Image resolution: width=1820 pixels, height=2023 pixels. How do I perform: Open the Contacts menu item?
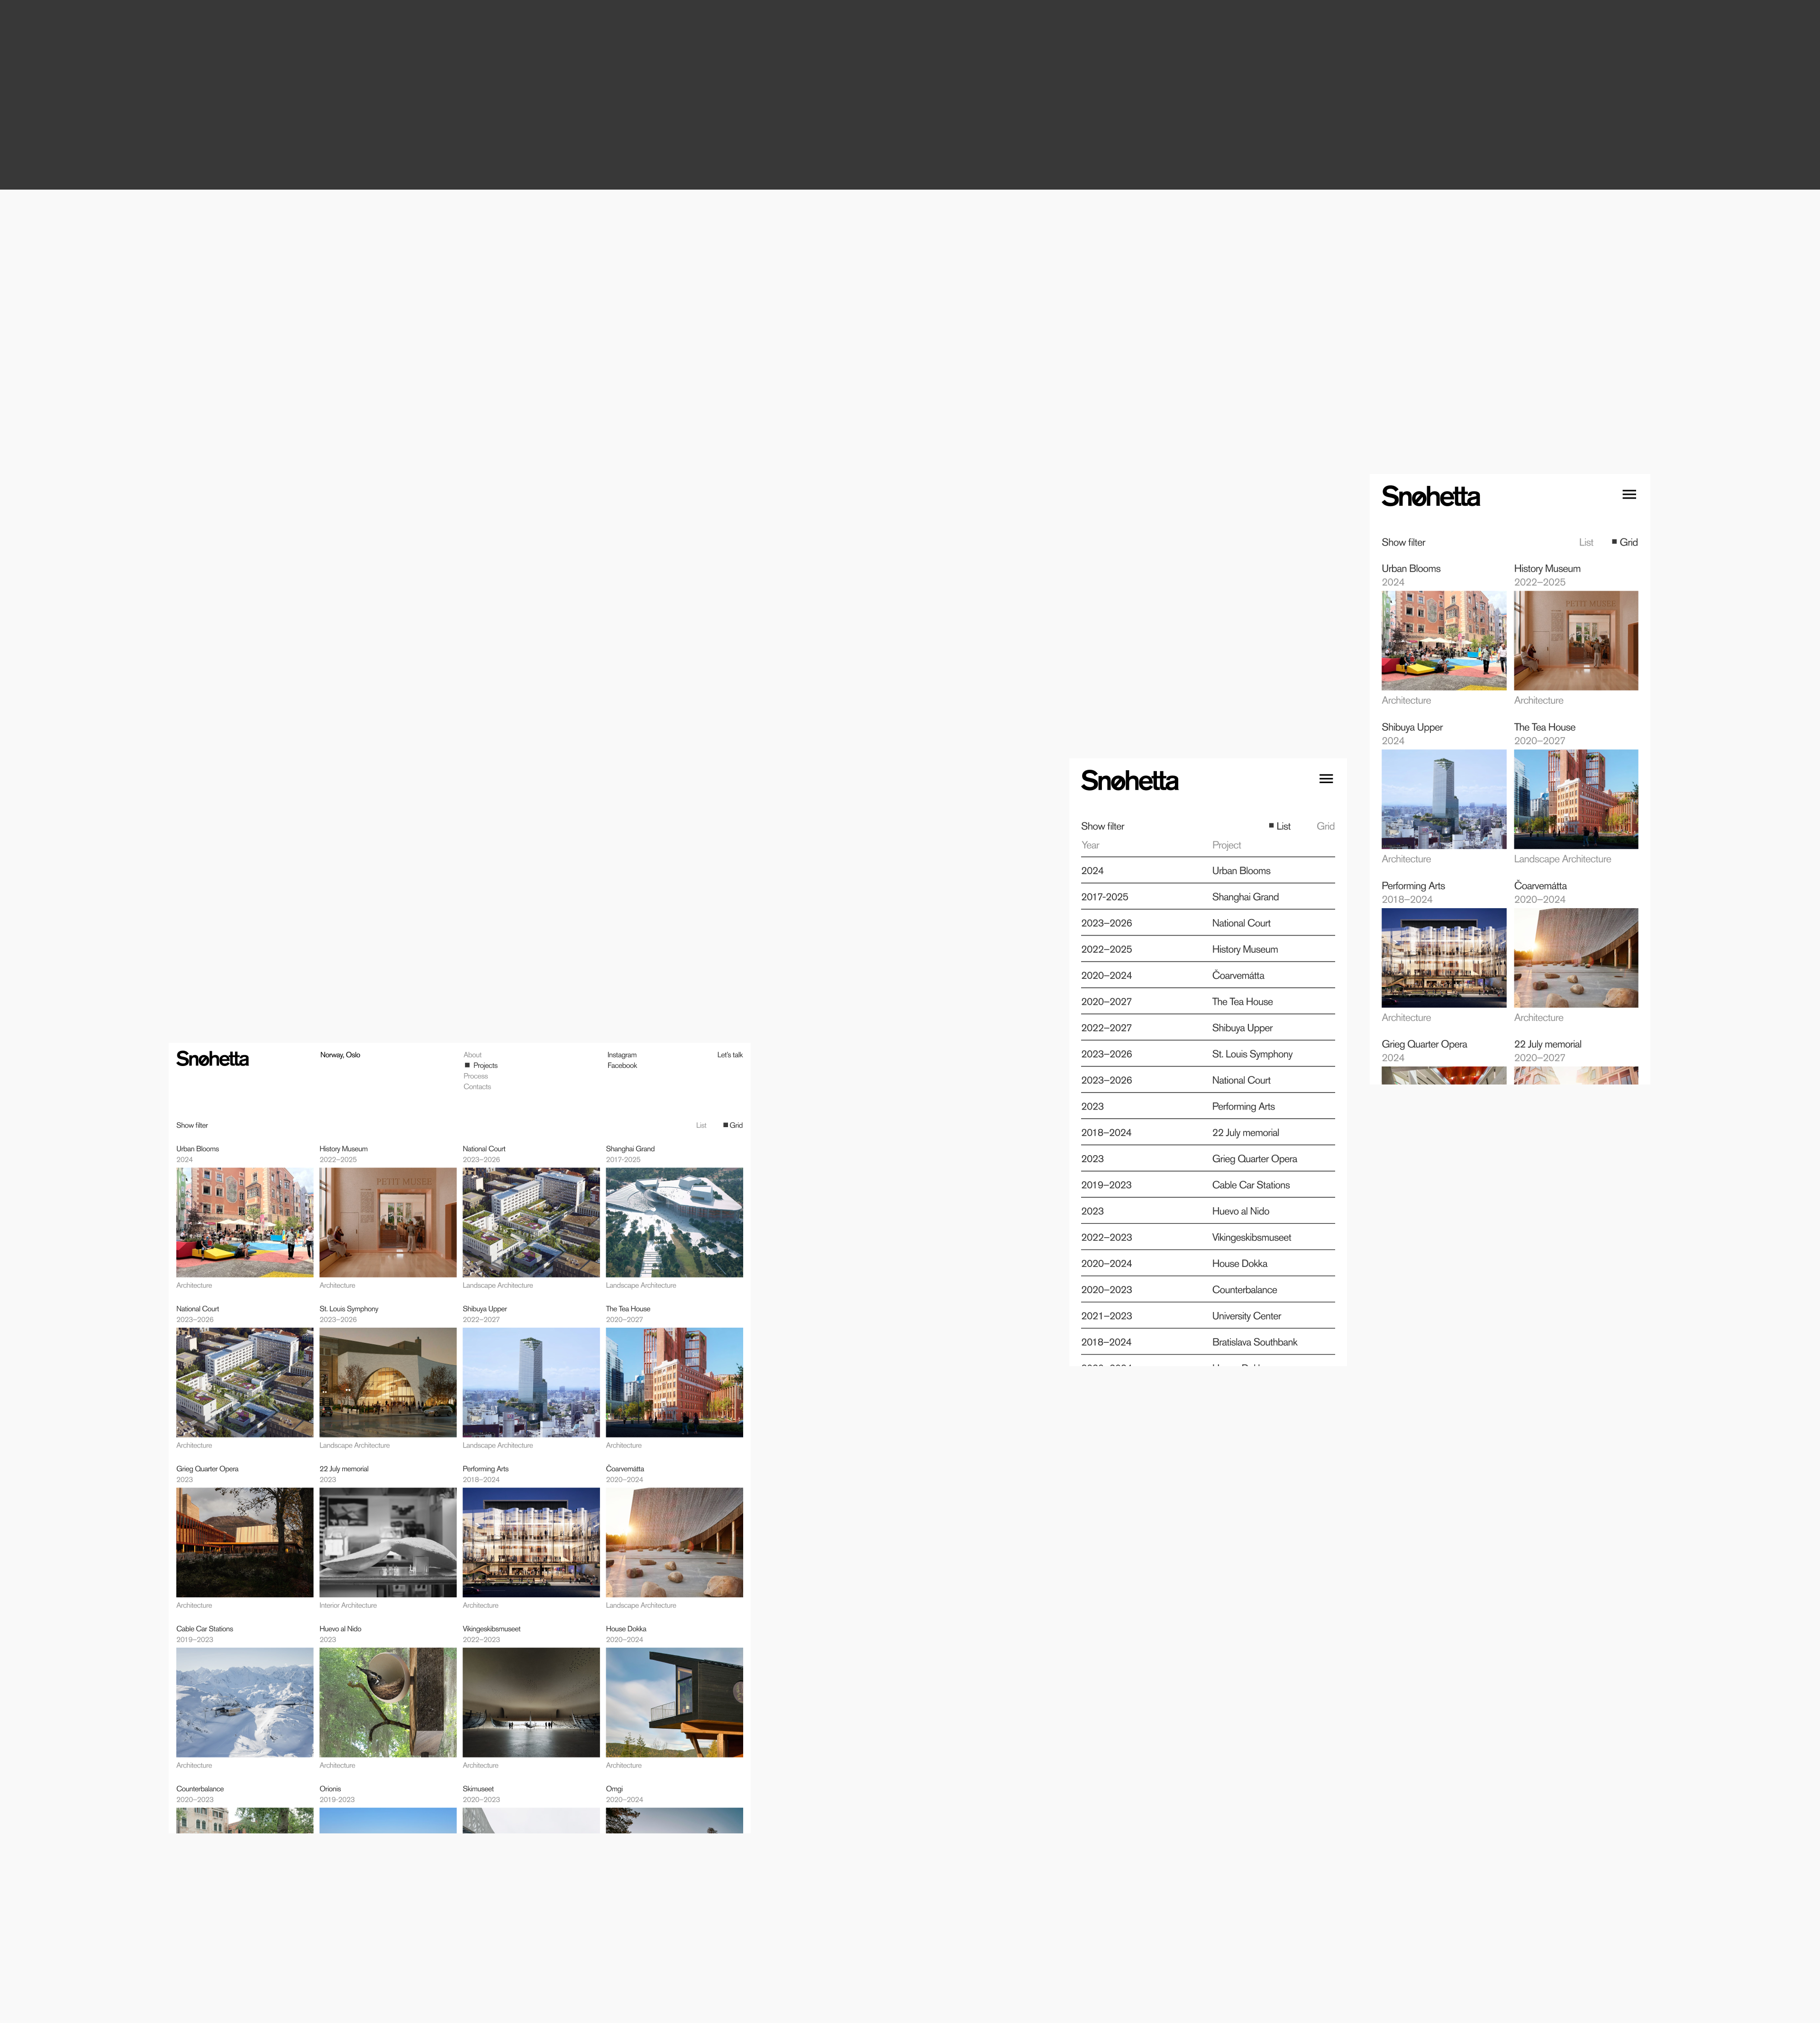point(477,1087)
